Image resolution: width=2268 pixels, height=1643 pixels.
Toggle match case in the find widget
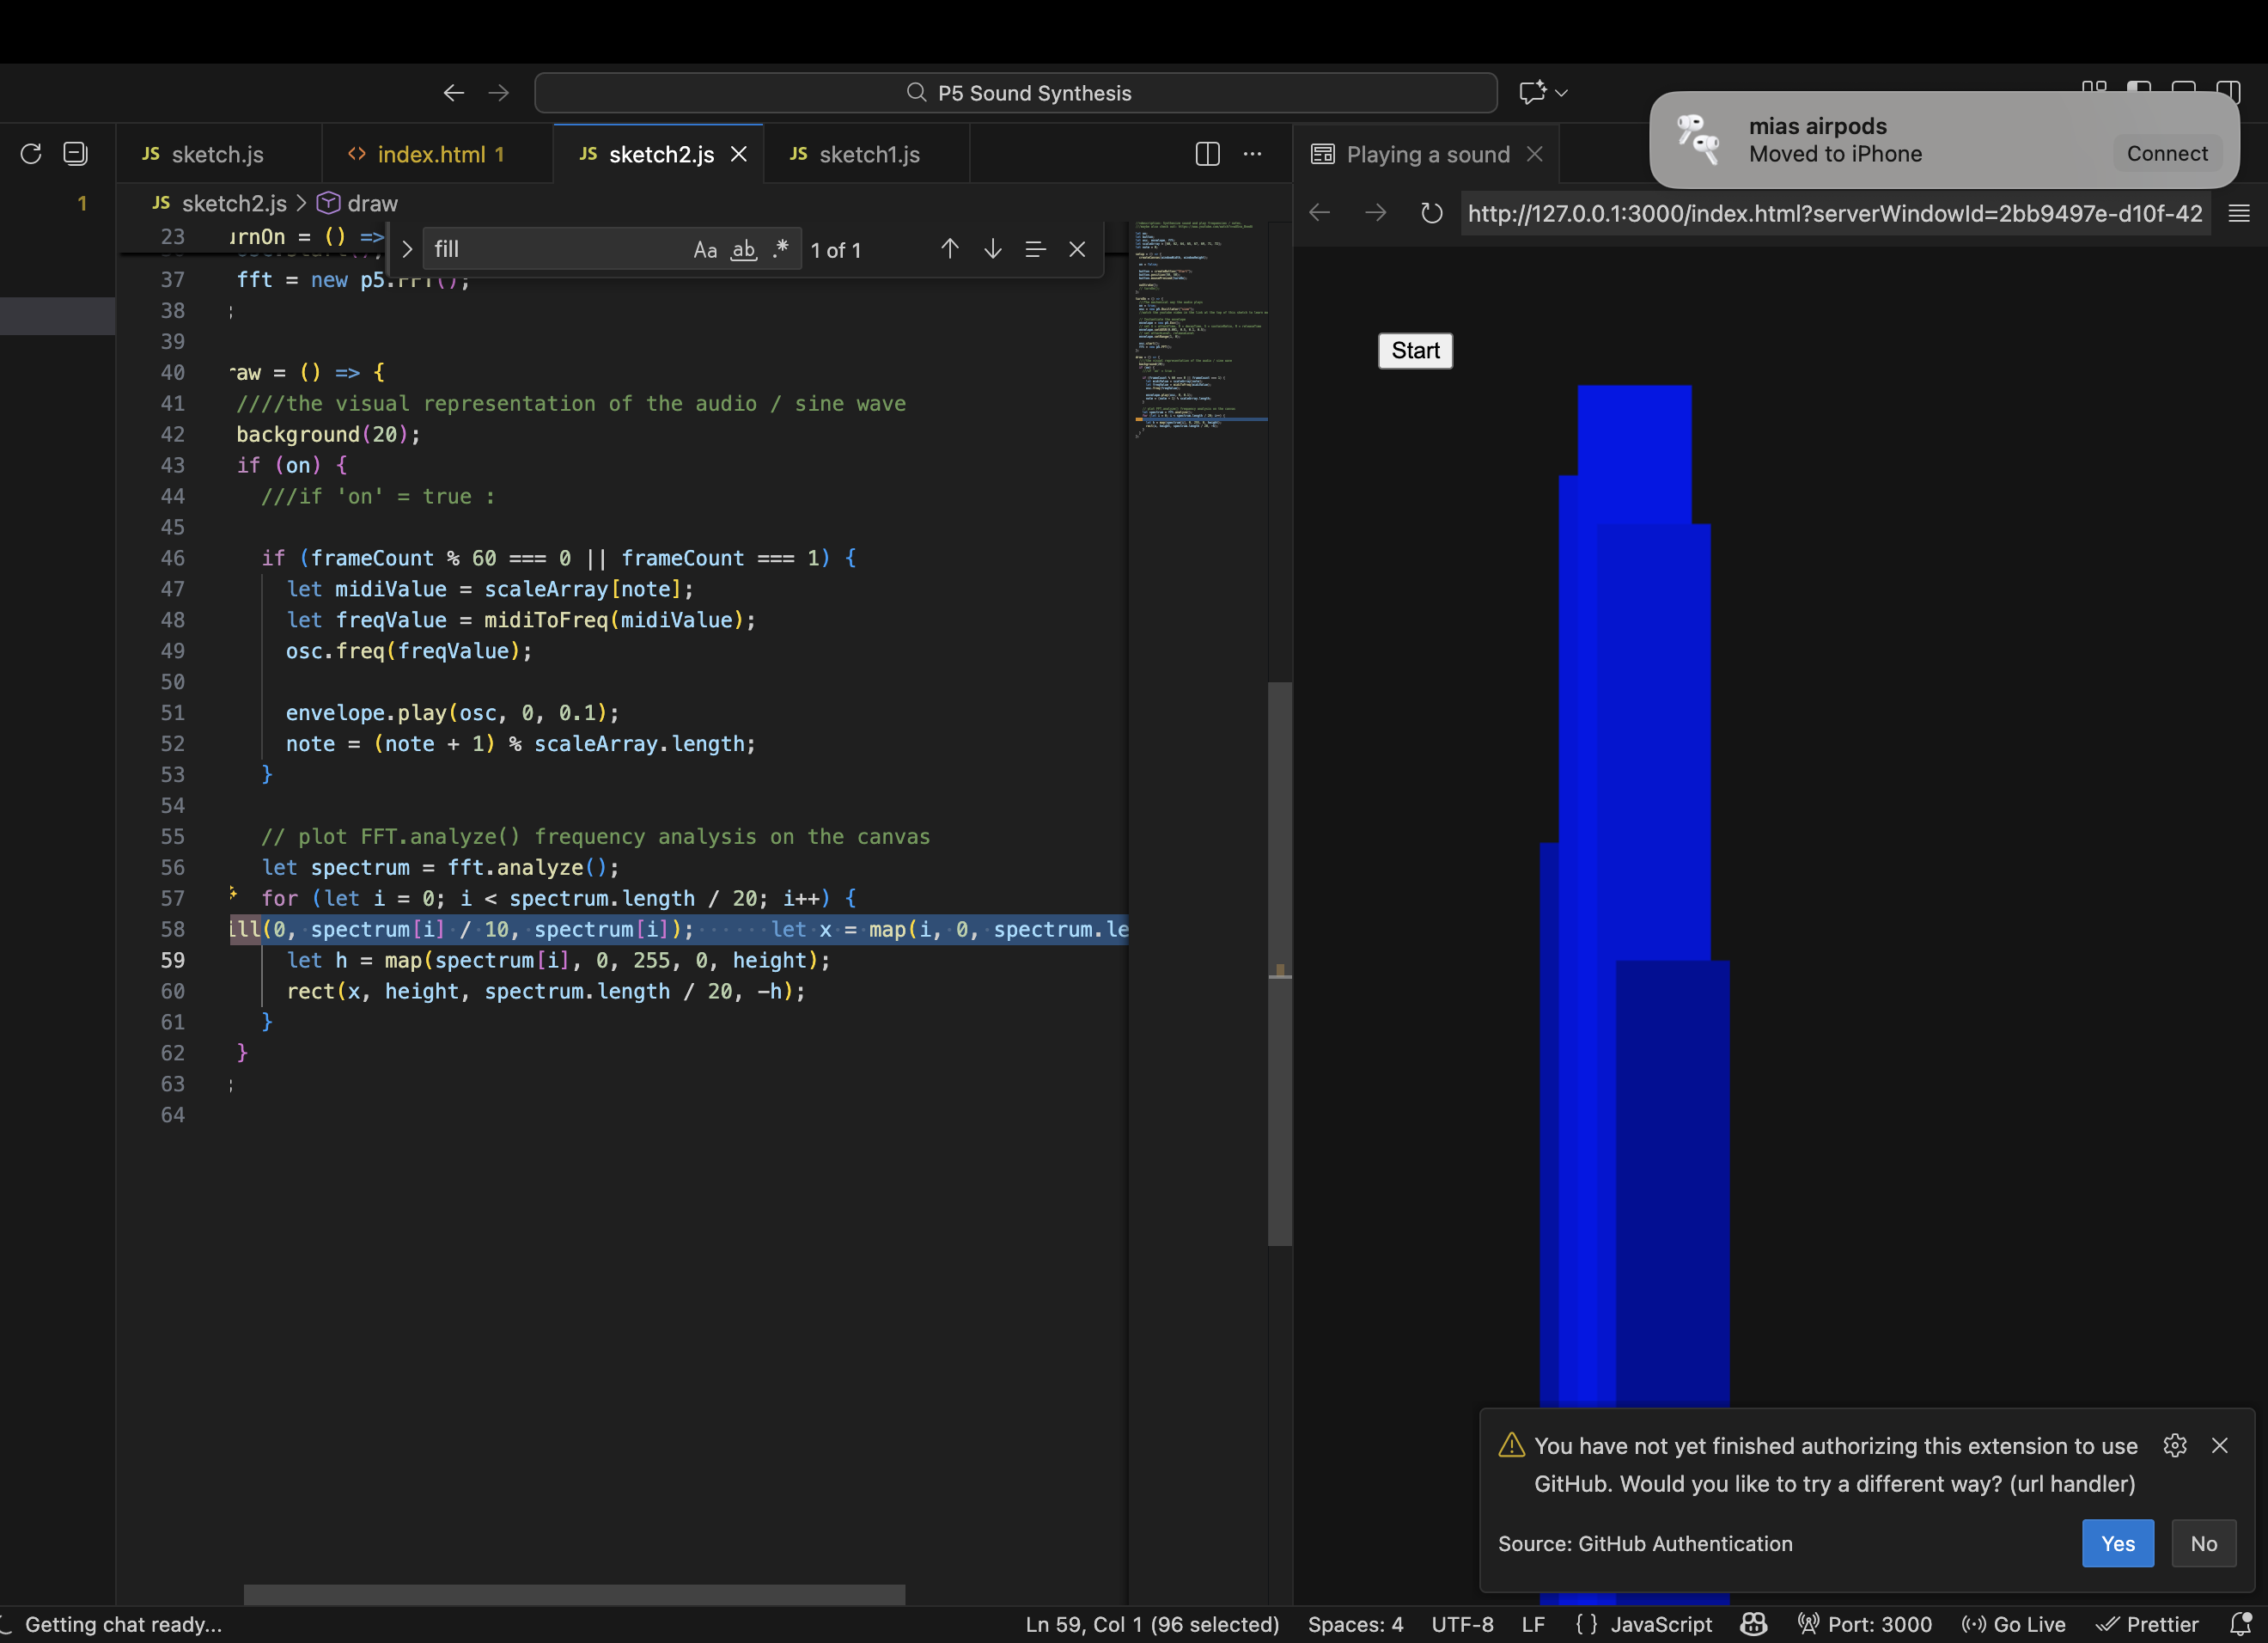tap(705, 249)
